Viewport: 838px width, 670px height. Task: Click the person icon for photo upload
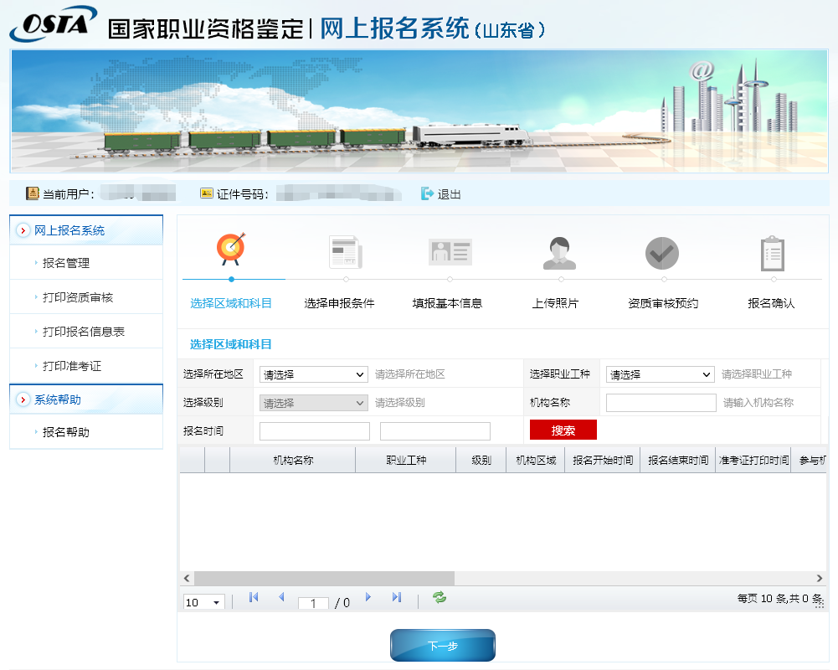tap(559, 253)
